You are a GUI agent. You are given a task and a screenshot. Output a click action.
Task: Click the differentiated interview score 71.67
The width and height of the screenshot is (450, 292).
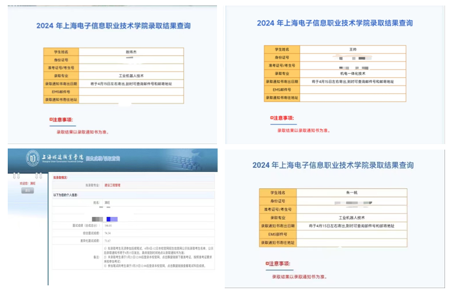pos(107,241)
